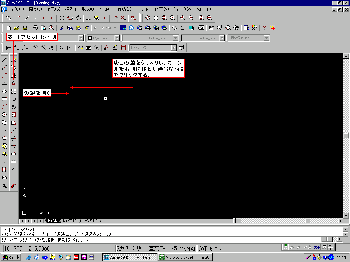Select the Circle draw tool
This screenshot has width=350, height=262.
coord(4,114)
